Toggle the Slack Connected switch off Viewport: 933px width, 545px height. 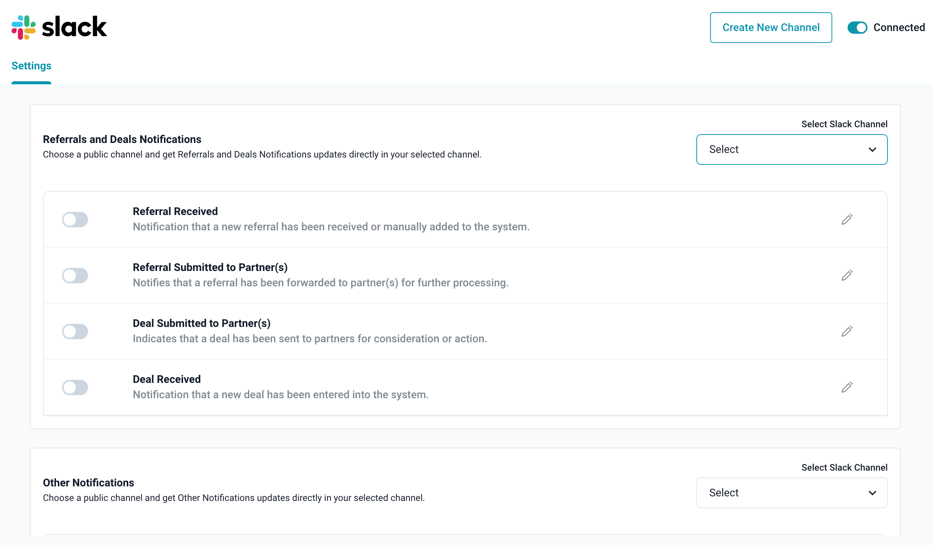857,28
